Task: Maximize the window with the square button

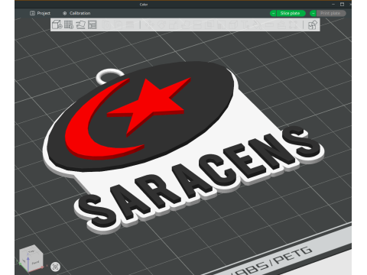Action: tap(342, 5)
